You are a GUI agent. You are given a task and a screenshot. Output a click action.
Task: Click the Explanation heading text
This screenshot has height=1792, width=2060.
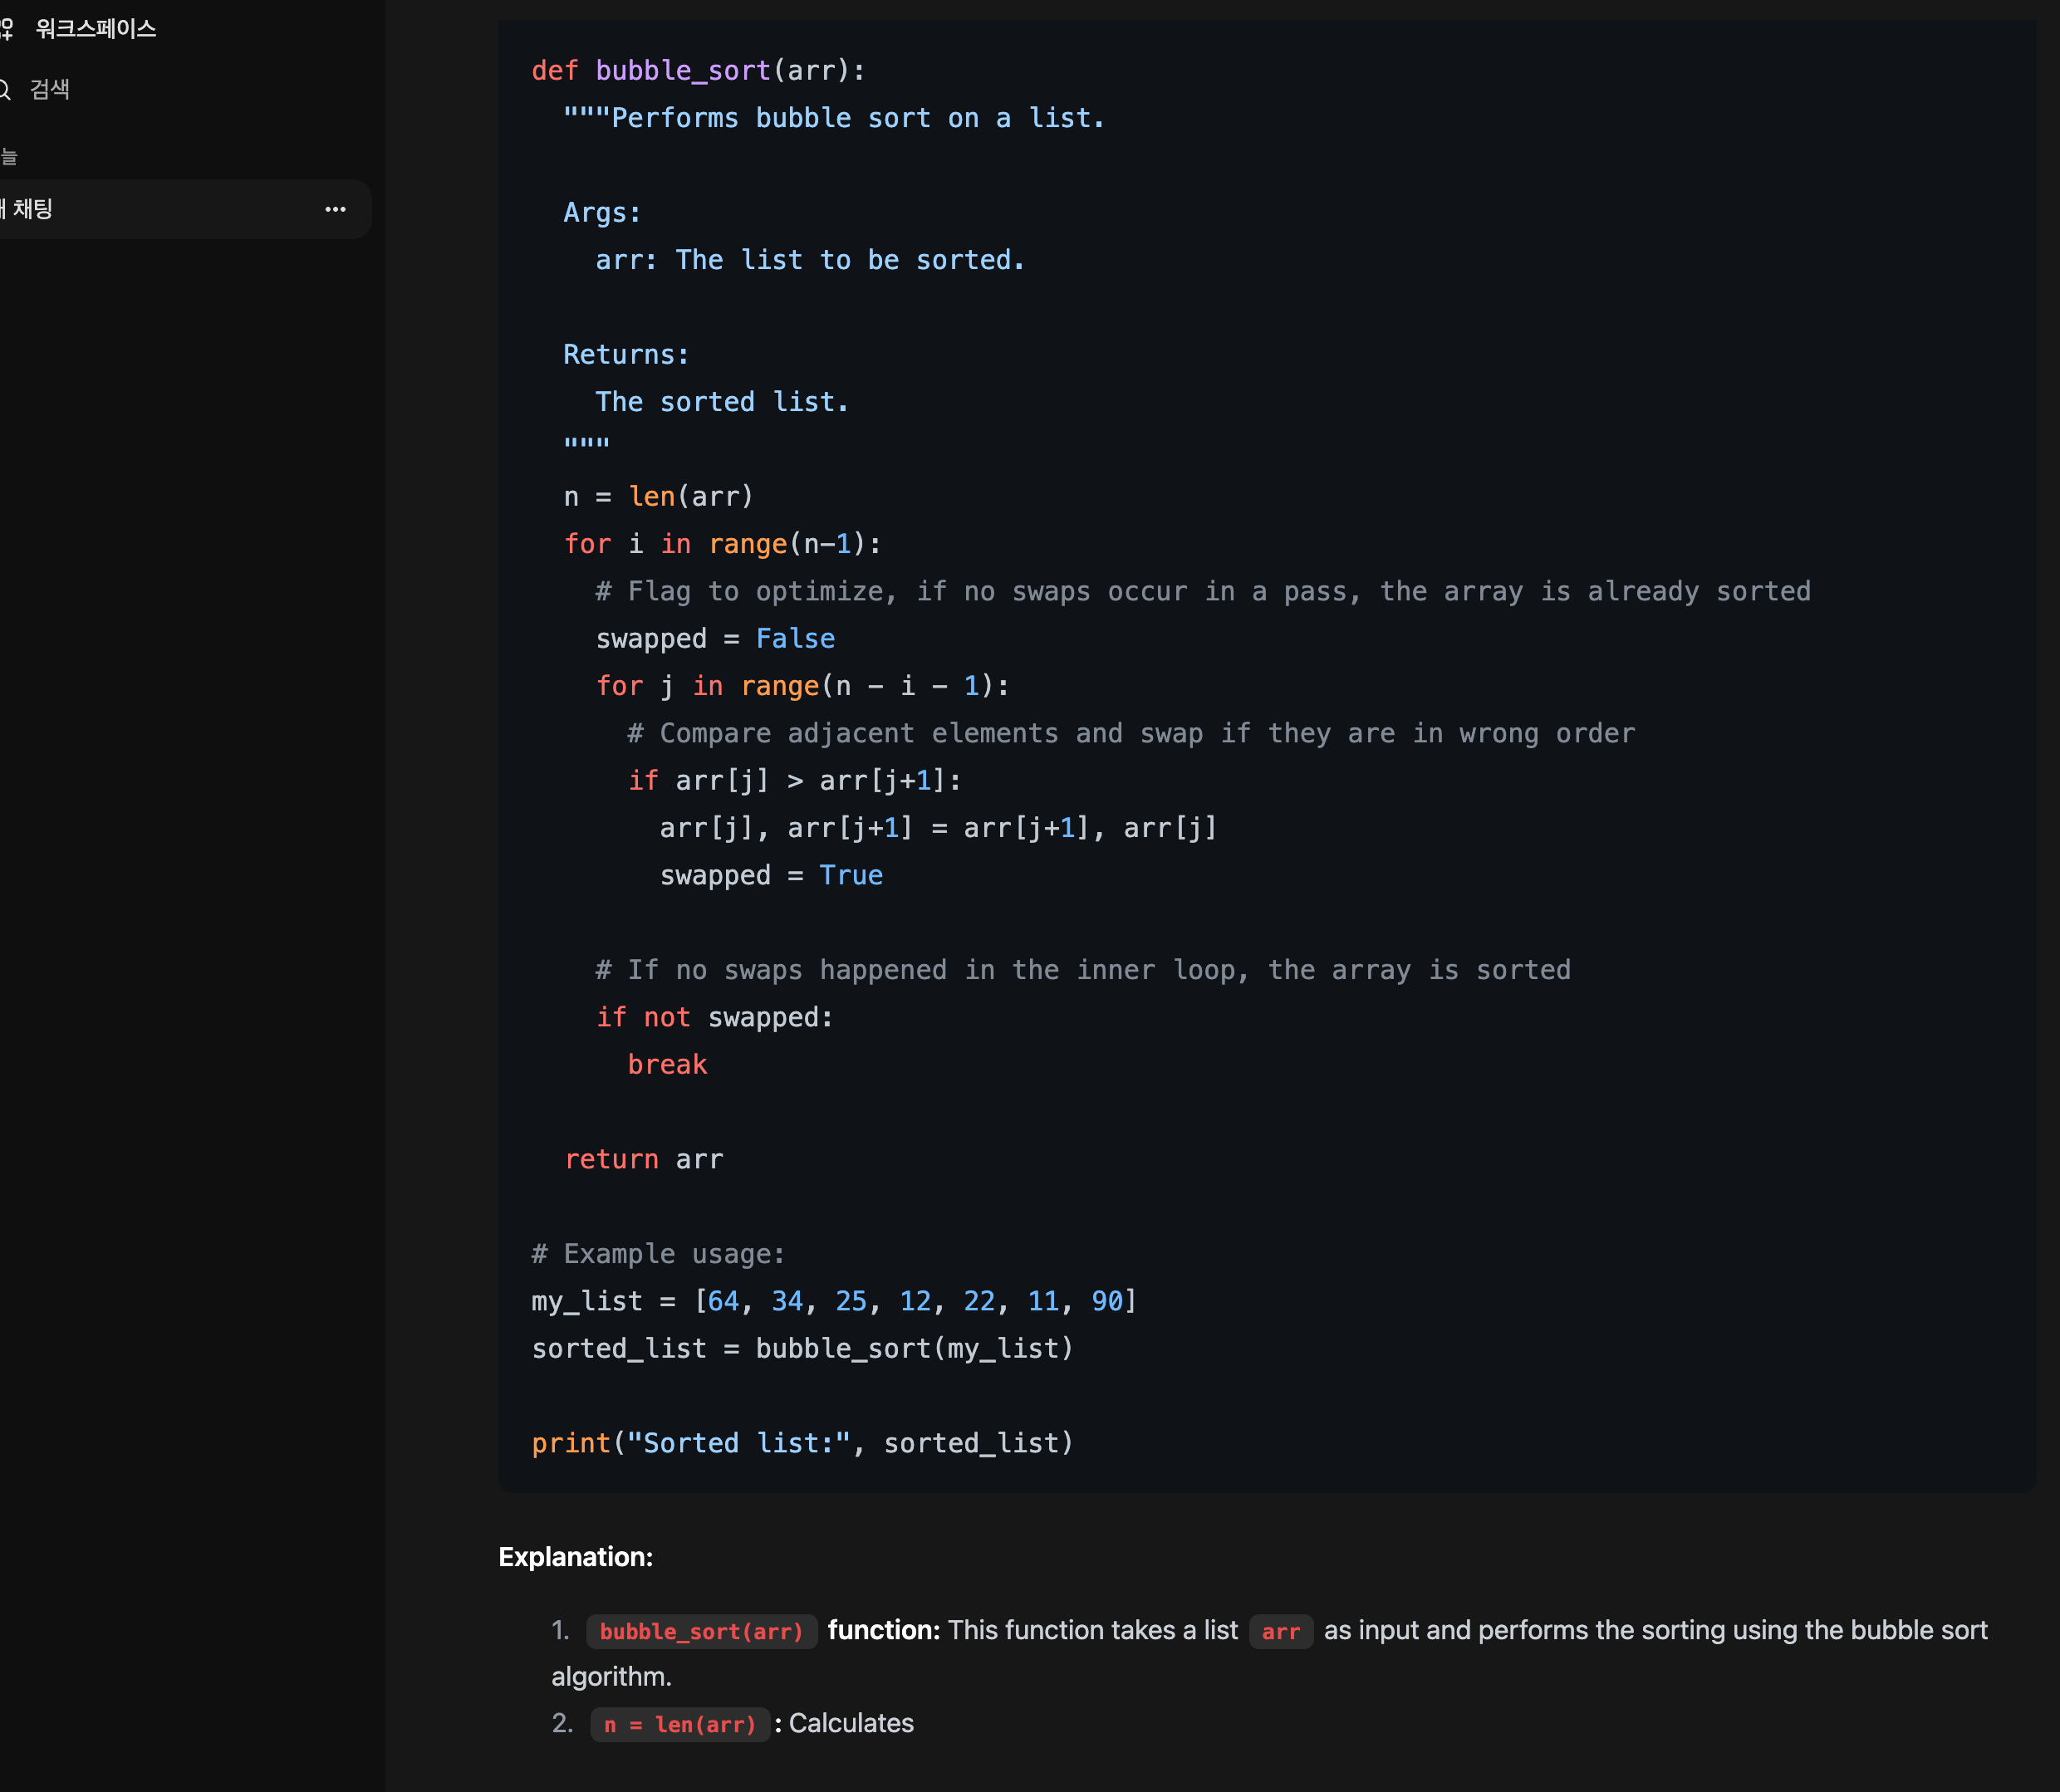point(576,1557)
